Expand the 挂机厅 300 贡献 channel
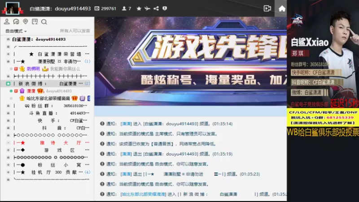 8,172
